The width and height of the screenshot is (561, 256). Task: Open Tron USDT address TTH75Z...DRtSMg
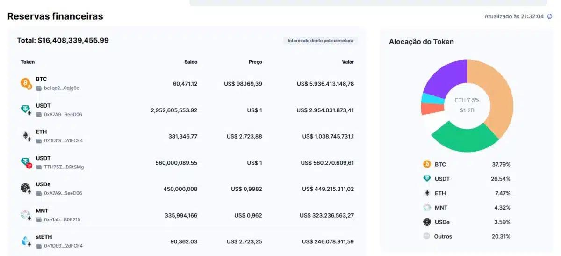click(64, 167)
